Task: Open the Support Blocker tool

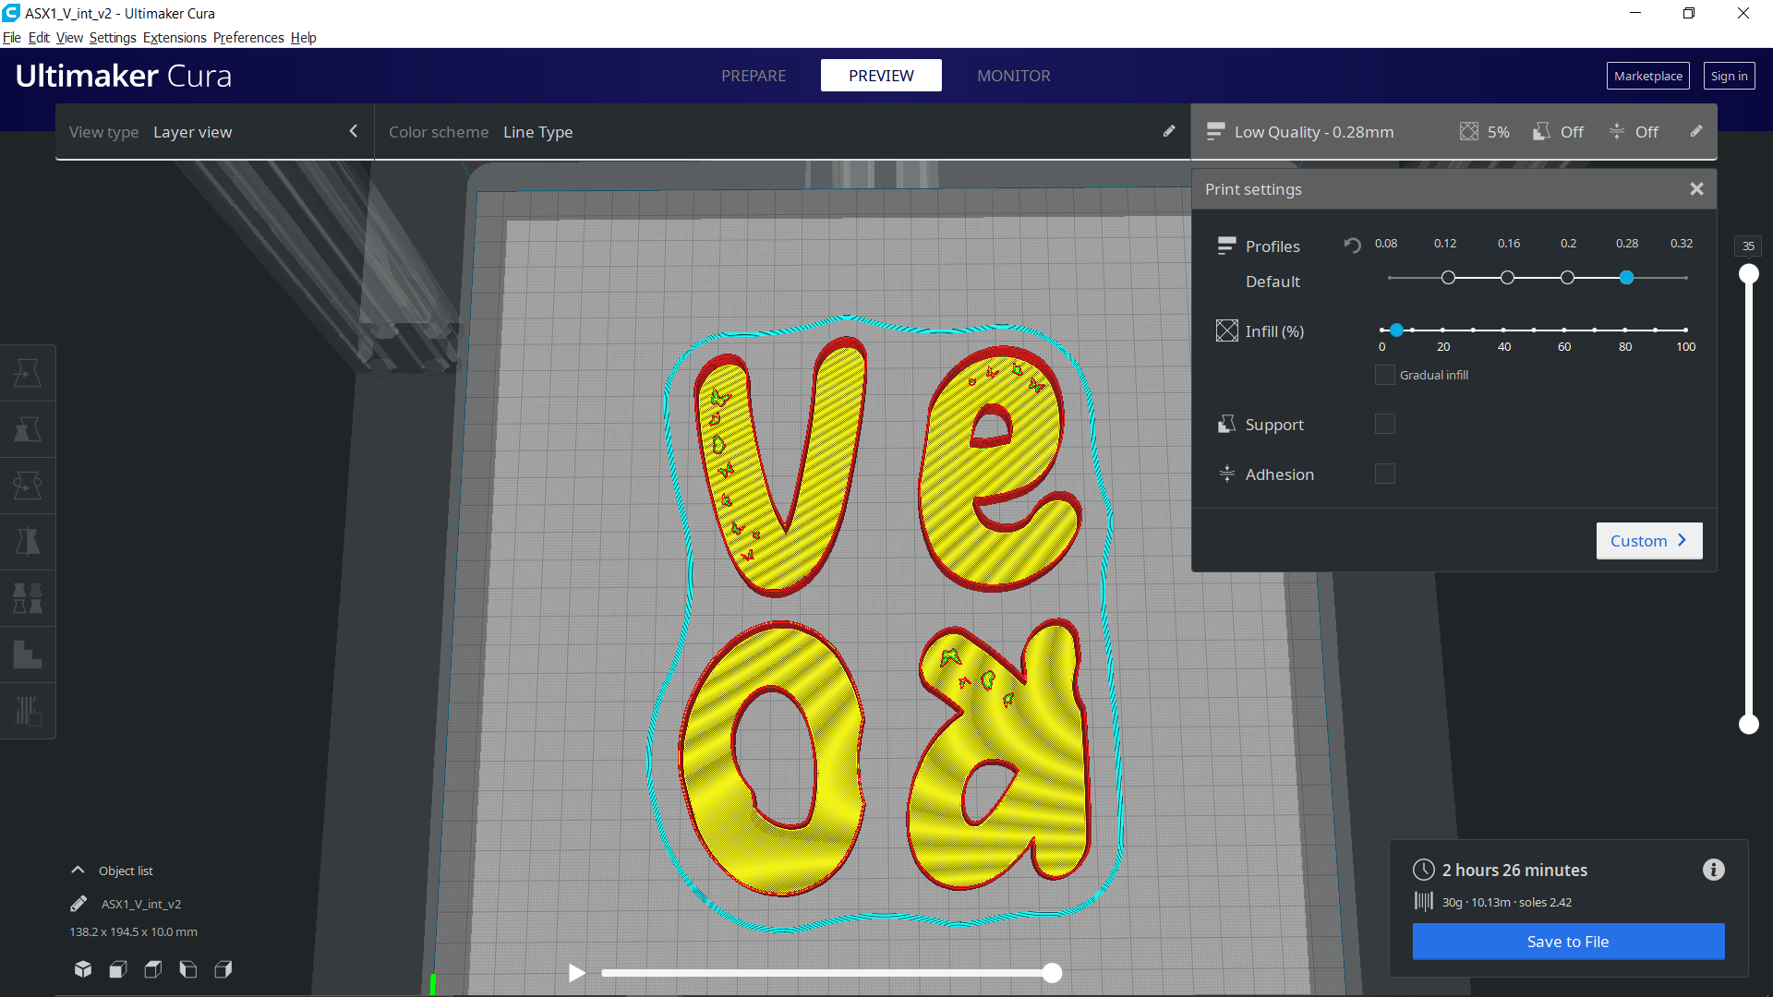Action: click(28, 711)
